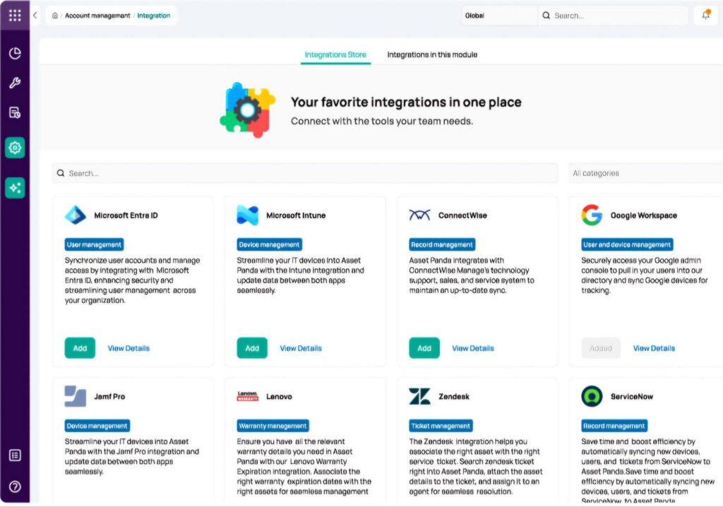Open the Global scope dropdown
This screenshot has height=507, width=723.
pos(498,16)
